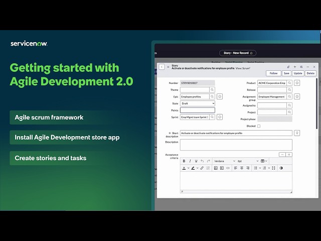Align text right in the editor
Screen dimensions: 321x241
coord(248,168)
